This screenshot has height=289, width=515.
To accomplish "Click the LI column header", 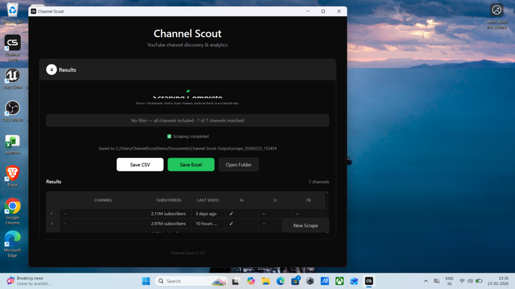I will click(275, 200).
